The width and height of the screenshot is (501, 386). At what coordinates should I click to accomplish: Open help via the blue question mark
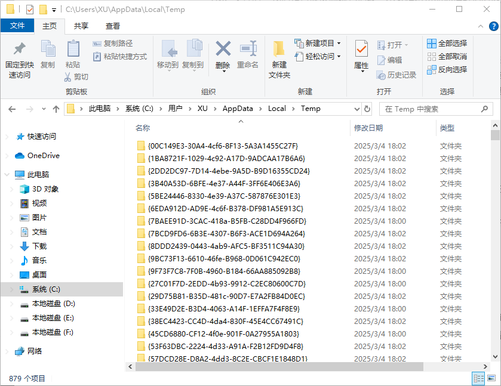click(x=493, y=26)
